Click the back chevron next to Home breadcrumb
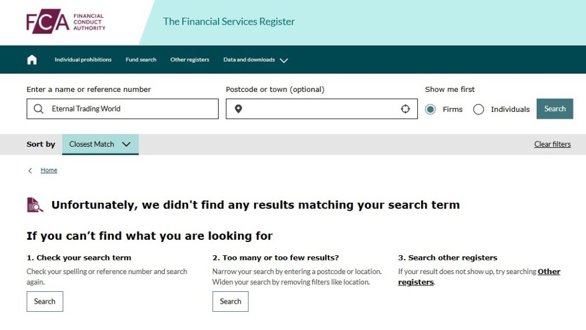Image resolution: width=586 pixels, height=330 pixels. [30, 170]
